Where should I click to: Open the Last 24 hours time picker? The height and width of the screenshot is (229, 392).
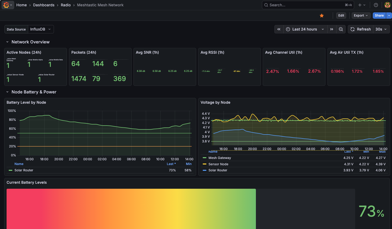304,29
